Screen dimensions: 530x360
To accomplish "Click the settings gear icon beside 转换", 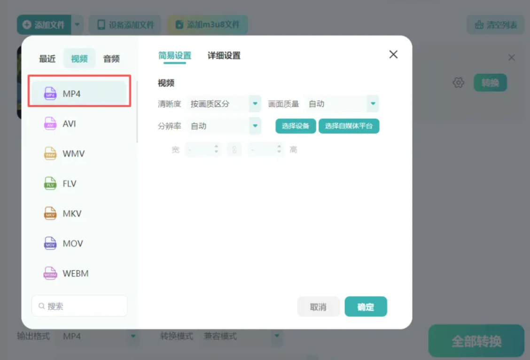I will click(x=458, y=82).
